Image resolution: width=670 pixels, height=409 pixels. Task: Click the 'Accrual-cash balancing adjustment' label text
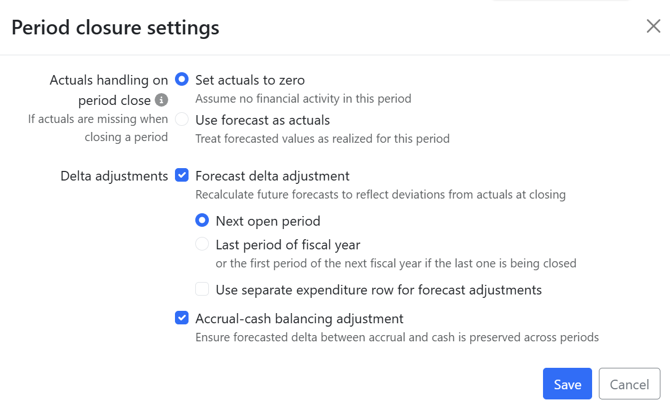coord(299,319)
